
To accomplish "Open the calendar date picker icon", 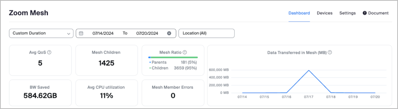I will coord(81,33).
